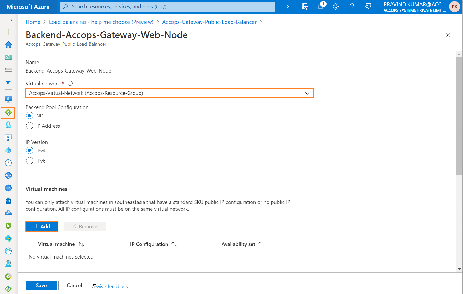Open the Monitor gauge icon in sidebar
Viewport: 463px width, 294px height.
8,251
